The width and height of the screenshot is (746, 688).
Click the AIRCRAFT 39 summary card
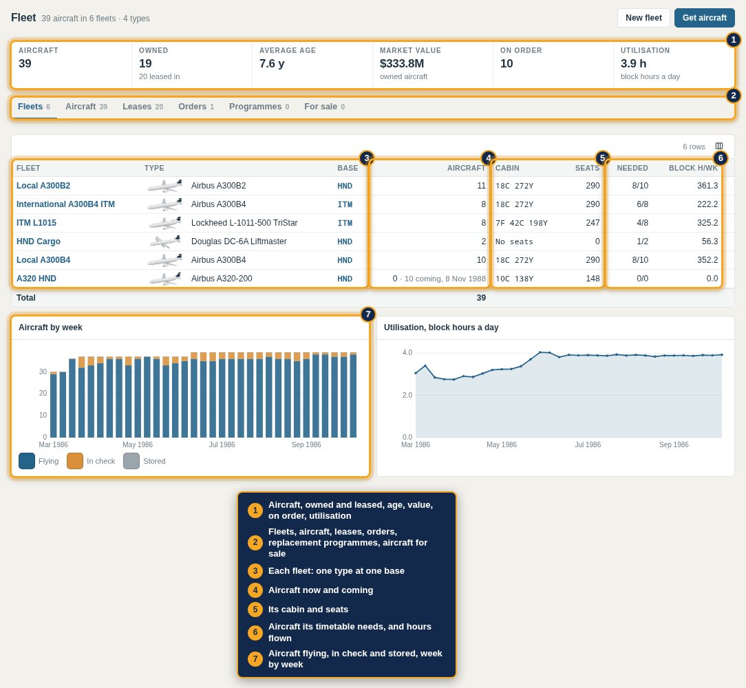[x=72, y=65]
